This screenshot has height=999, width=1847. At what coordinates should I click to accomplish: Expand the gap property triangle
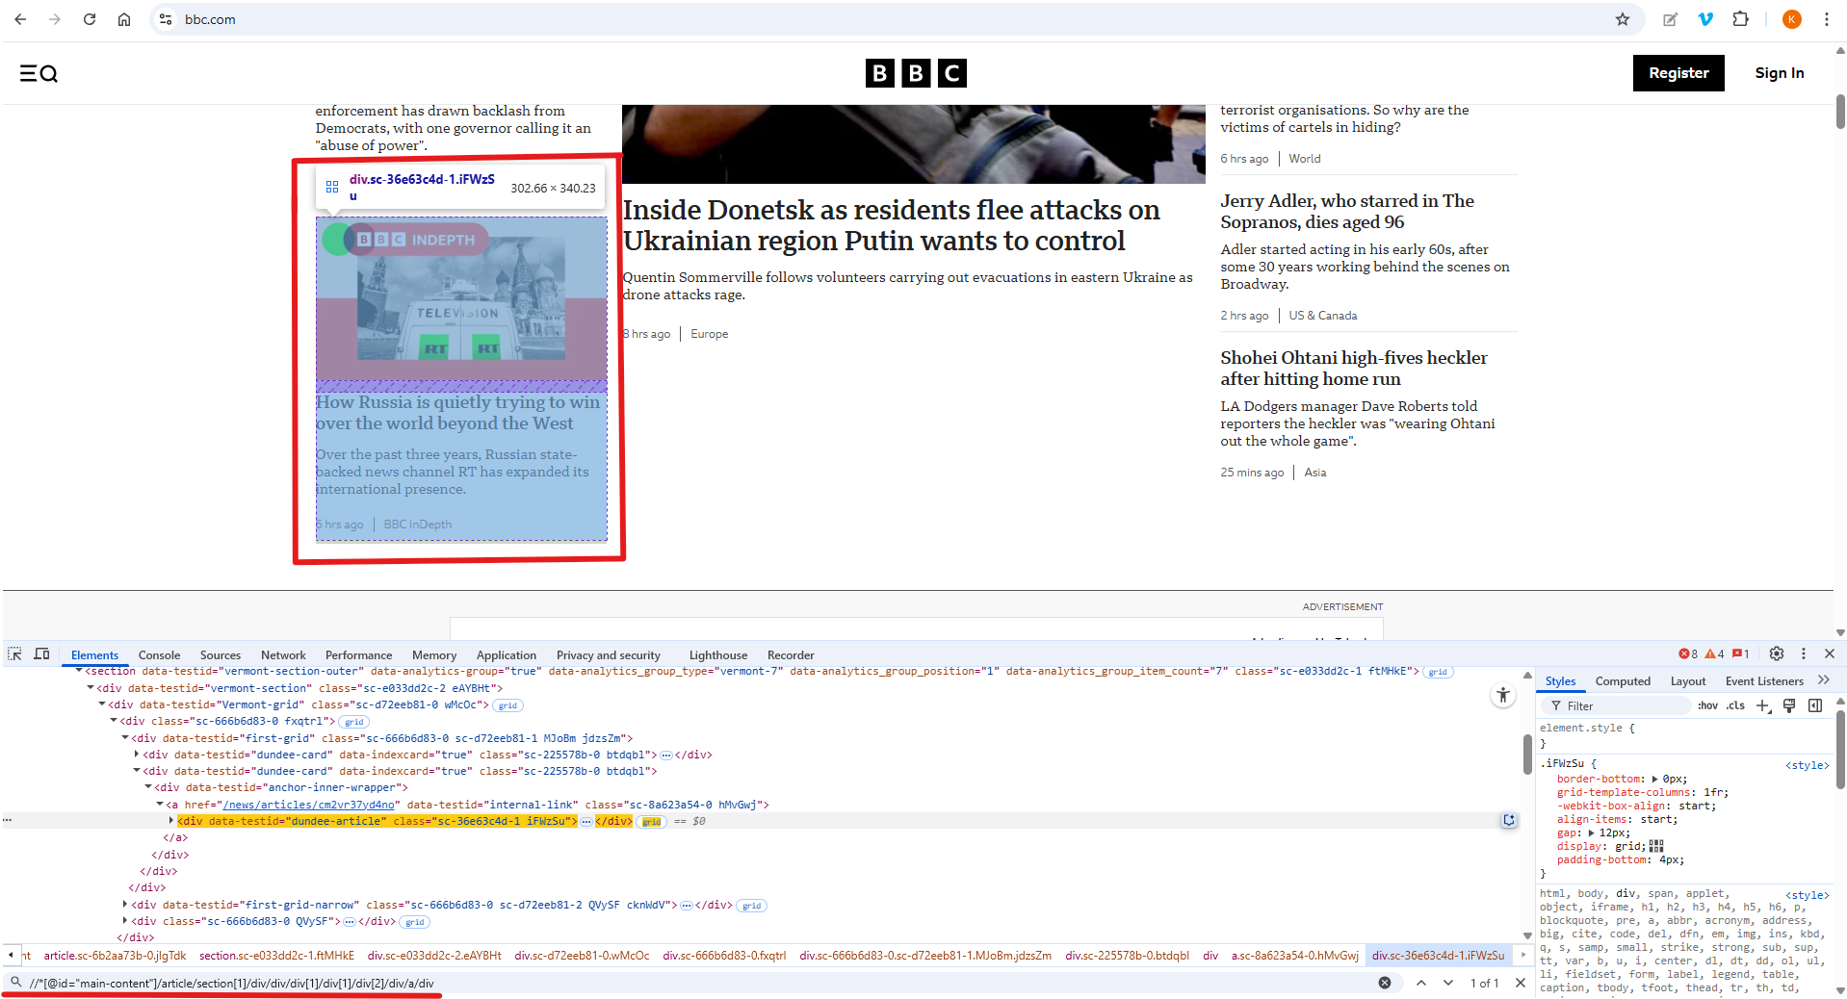coord(1592,832)
